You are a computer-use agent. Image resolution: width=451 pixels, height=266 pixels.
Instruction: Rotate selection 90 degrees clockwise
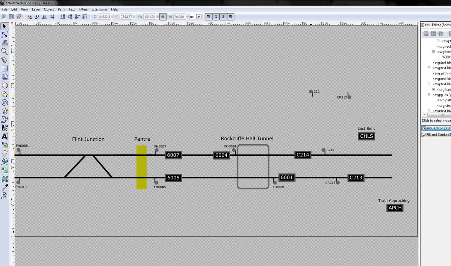37,17
